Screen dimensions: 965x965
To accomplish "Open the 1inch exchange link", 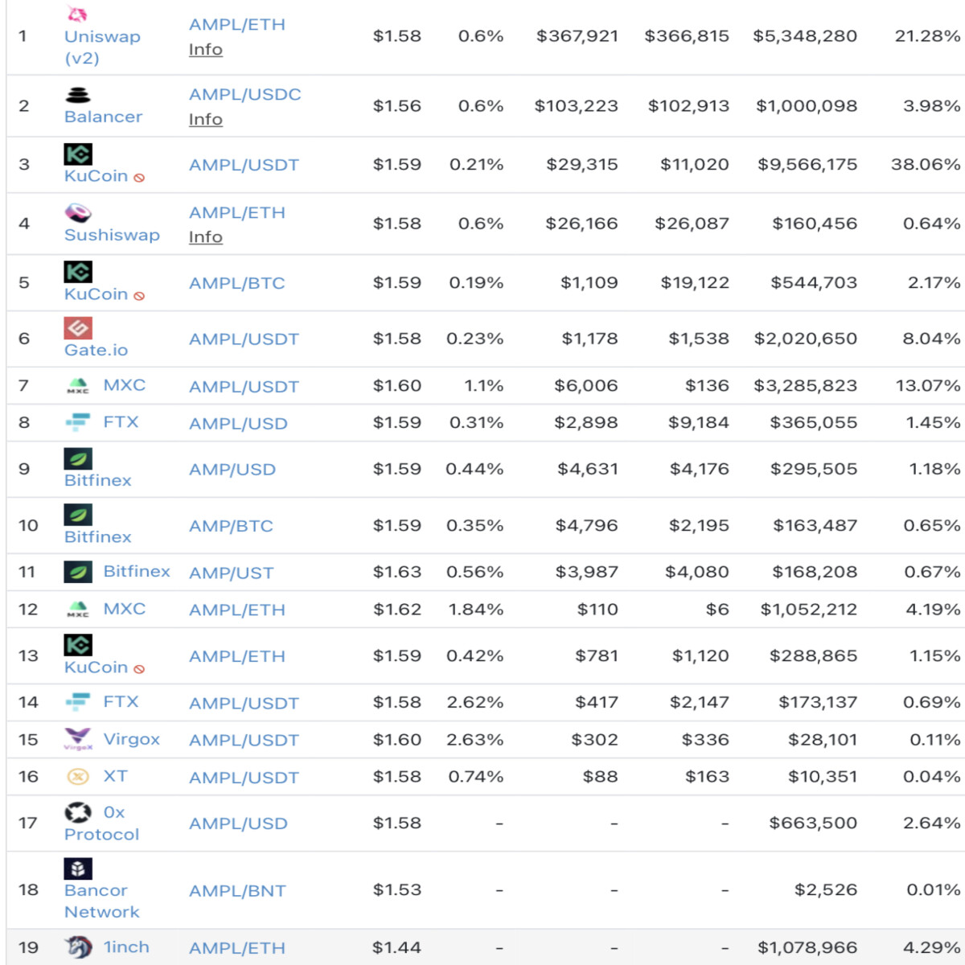I will pyautogui.click(x=126, y=947).
